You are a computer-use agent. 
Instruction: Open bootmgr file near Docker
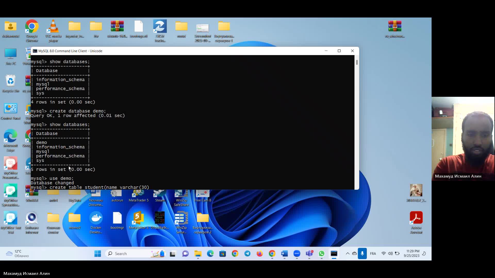[117, 220]
